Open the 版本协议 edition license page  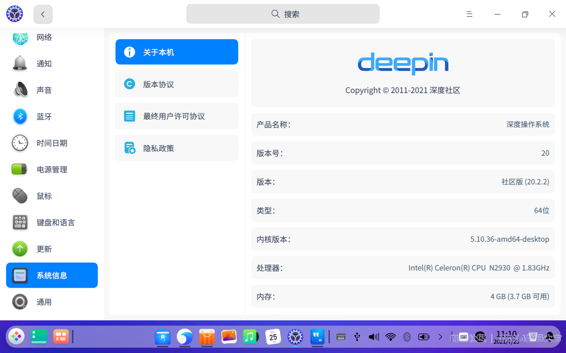click(177, 84)
